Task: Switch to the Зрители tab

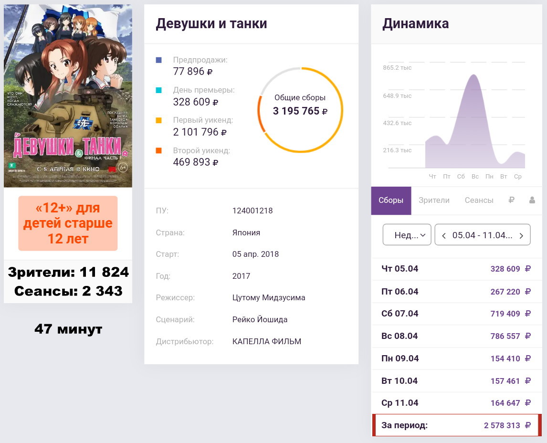Action: 434,200
